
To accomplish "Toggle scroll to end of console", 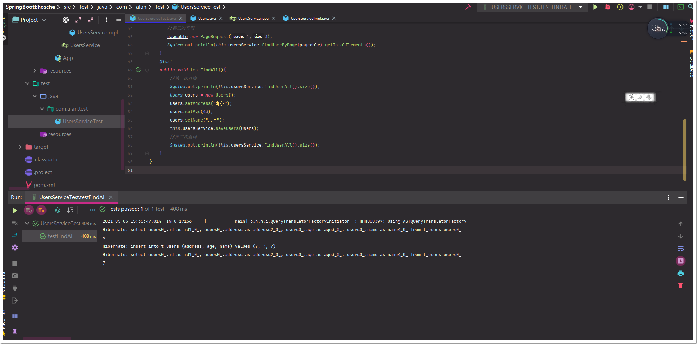I will tap(681, 261).
